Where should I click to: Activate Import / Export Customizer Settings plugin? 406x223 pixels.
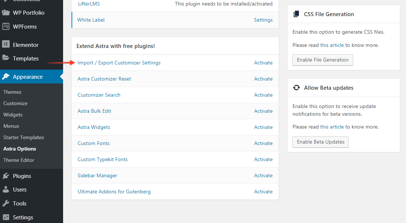tap(263, 63)
